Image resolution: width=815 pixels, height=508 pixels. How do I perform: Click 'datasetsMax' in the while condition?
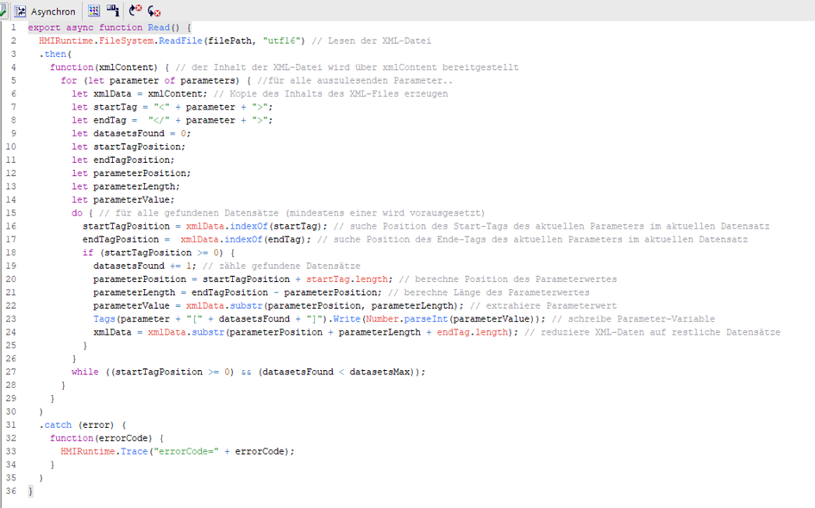[379, 373]
